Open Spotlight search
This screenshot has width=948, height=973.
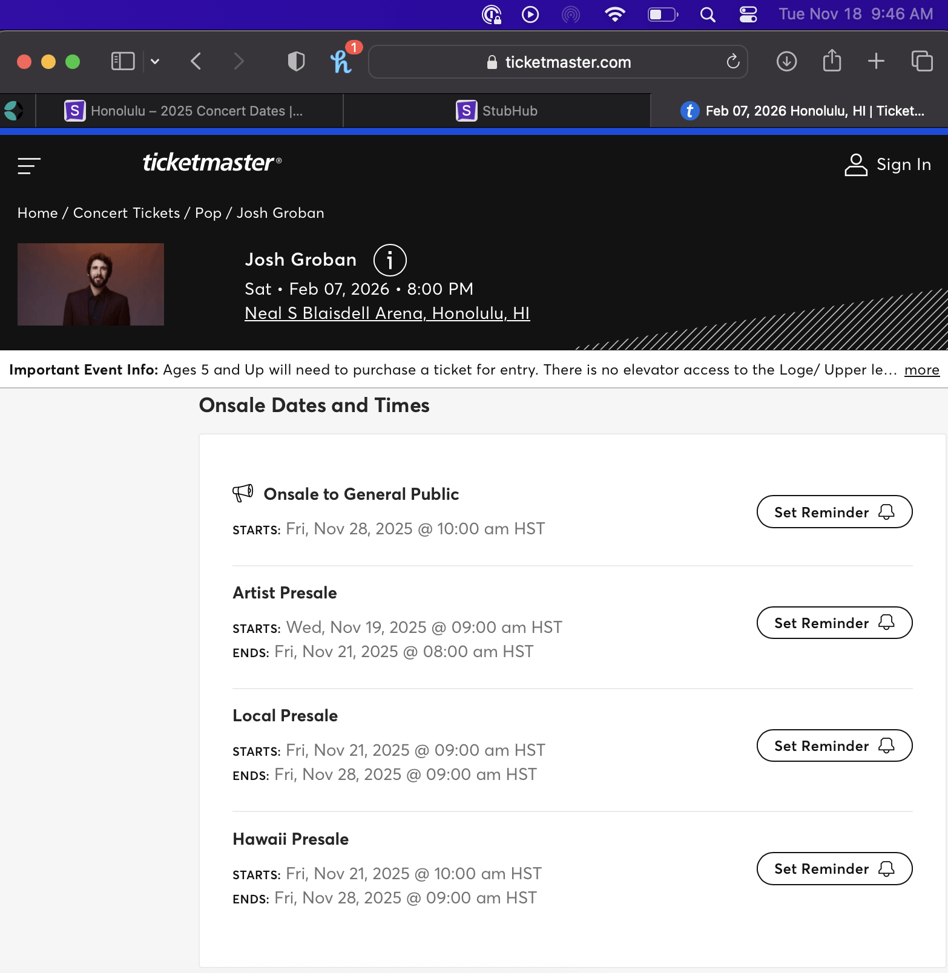coord(708,14)
